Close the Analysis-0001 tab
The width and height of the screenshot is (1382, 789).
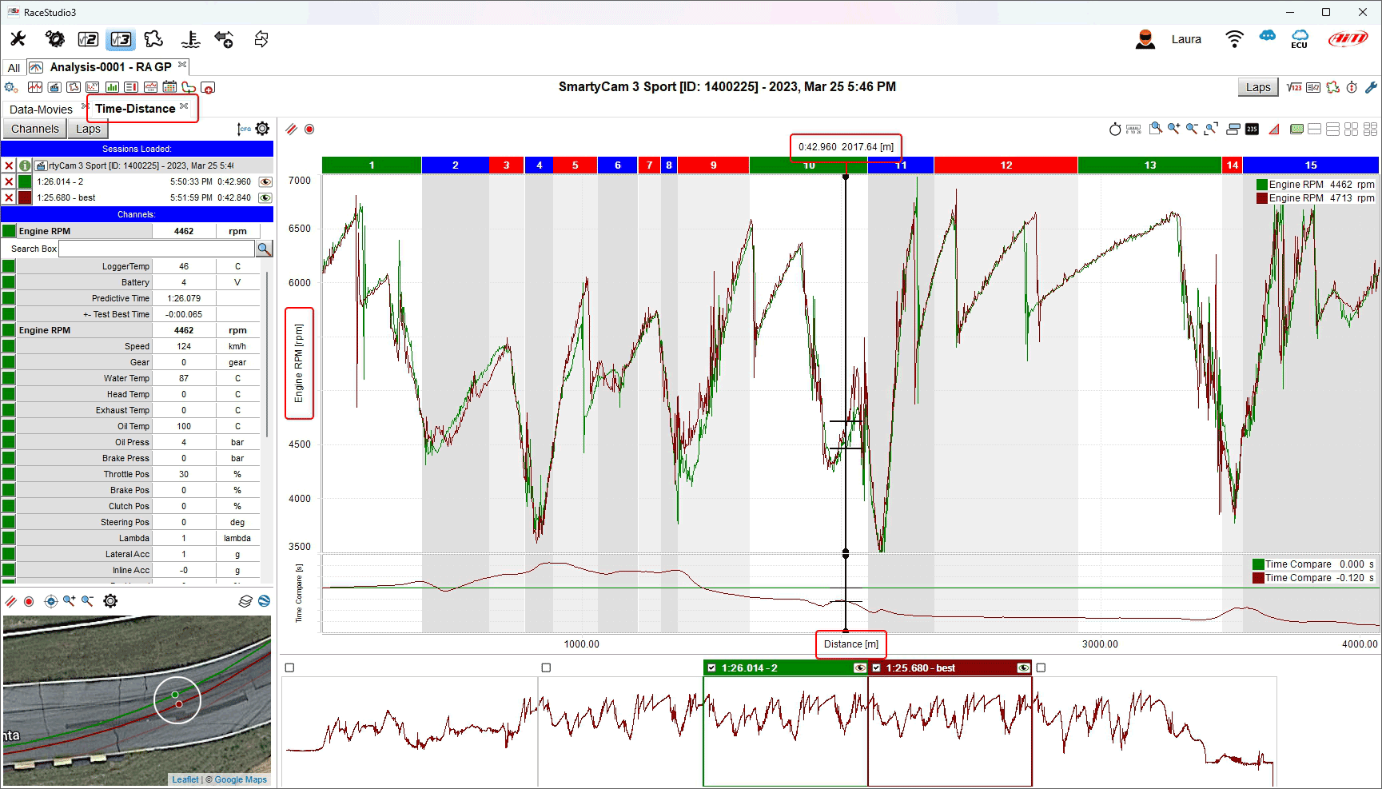(x=182, y=64)
